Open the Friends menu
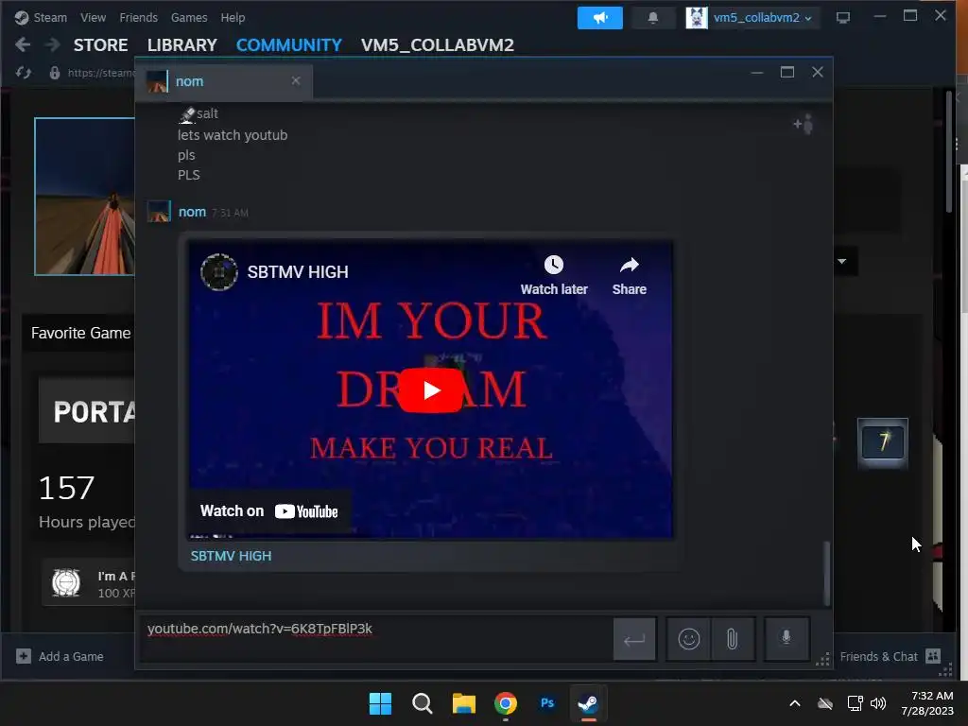Viewport: 968px width, 726px height. 138,18
